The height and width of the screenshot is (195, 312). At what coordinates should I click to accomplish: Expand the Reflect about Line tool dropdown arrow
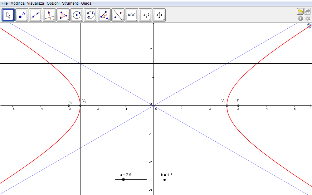point(123,20)
